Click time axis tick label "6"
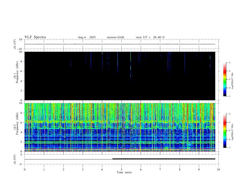The width and height of the screenshot is (246, 190). (141, 170)
